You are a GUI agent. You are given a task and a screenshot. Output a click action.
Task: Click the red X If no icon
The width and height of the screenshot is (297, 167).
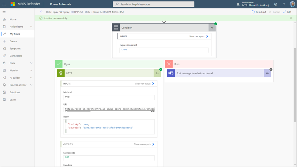tap(169, 64)
